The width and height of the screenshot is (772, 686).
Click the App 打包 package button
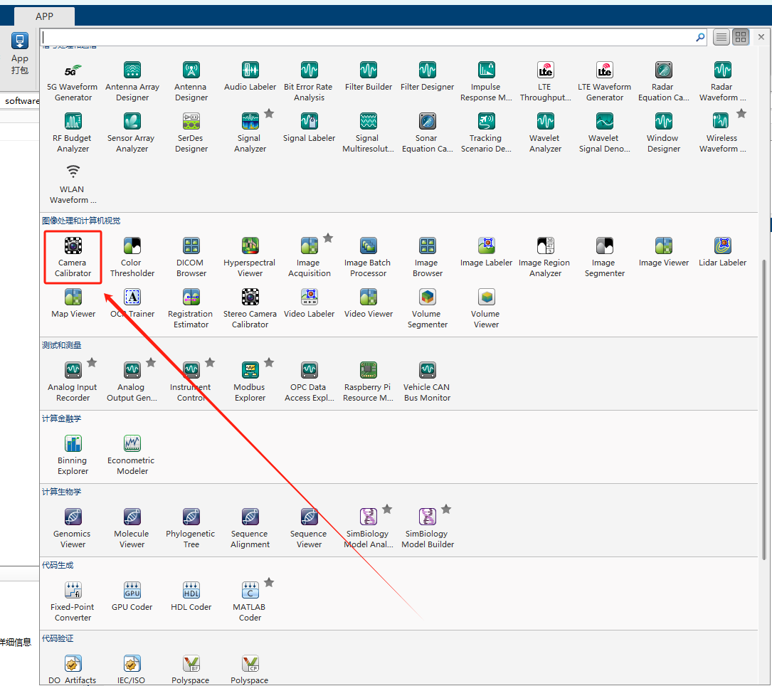(x=20, y=53)
